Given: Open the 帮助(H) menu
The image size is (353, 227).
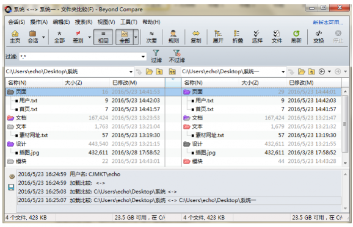Looking at the screenshot, I should tap(151, 22).
